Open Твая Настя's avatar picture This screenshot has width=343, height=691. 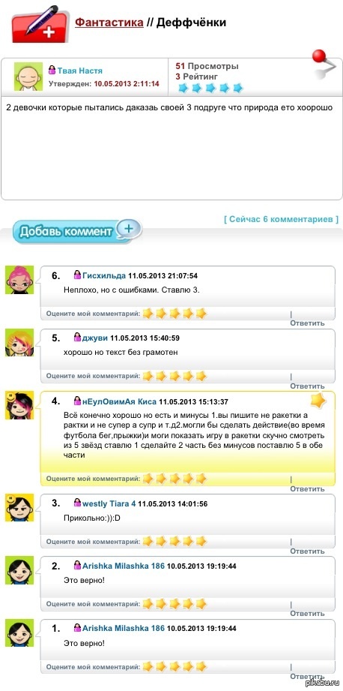tap(28, 77)
